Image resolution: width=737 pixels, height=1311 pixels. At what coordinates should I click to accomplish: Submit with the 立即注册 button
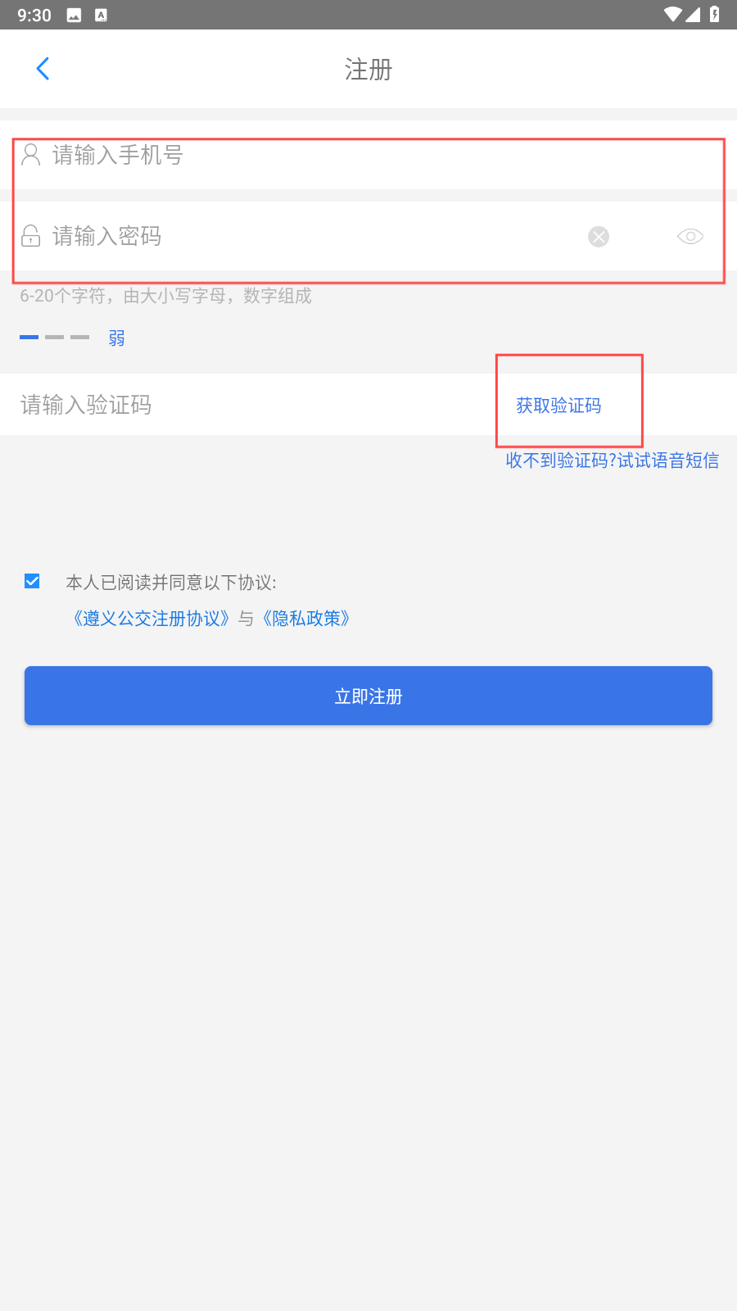pyautogui.click(x=368, y=696)
